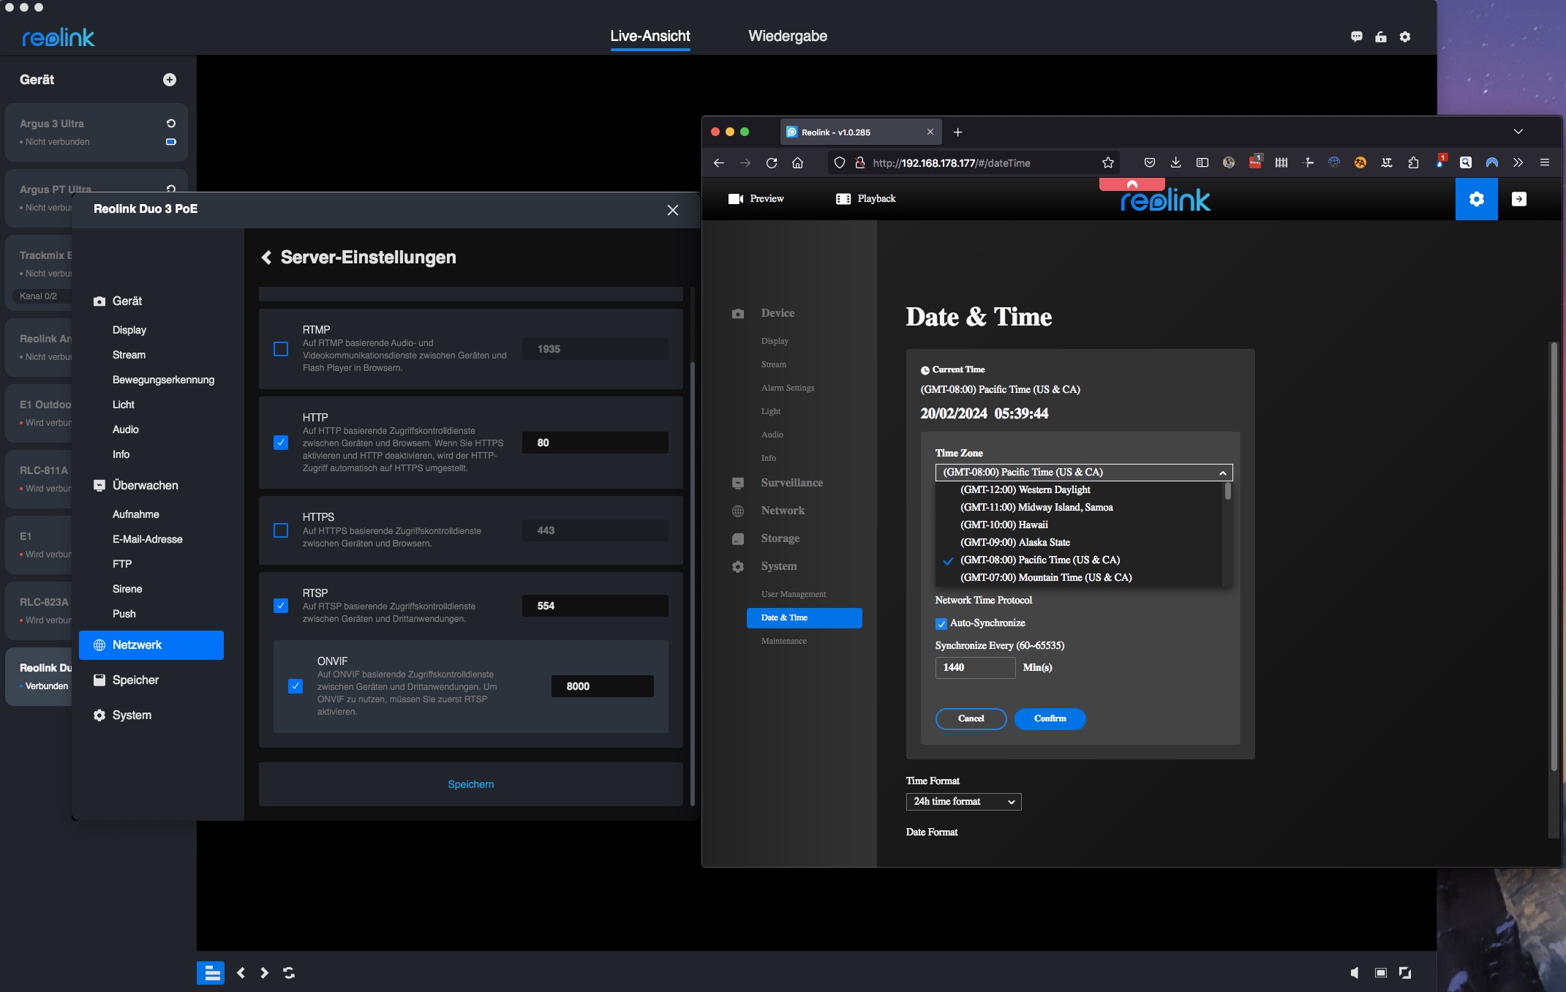Open the chat message icon
1566x992 pixels.
coord(1356,37)
